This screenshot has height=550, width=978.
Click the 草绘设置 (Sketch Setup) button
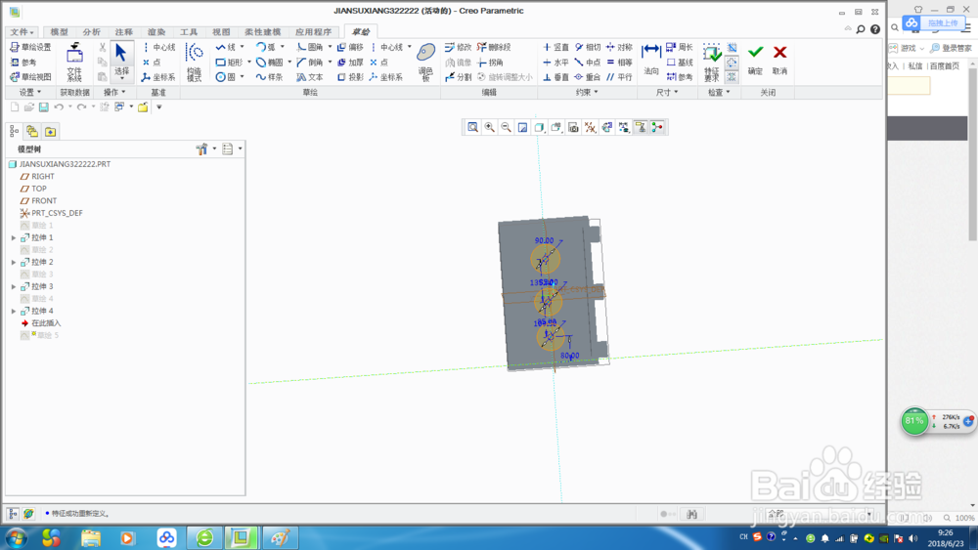tap(30, 47)
